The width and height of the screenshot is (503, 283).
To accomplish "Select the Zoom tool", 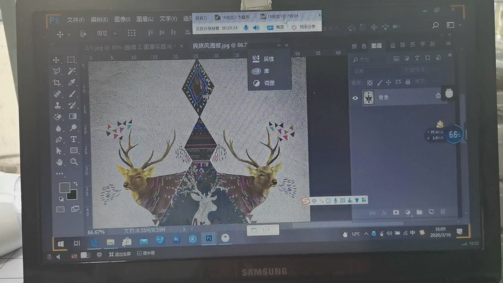I will (x=74, y=162).
